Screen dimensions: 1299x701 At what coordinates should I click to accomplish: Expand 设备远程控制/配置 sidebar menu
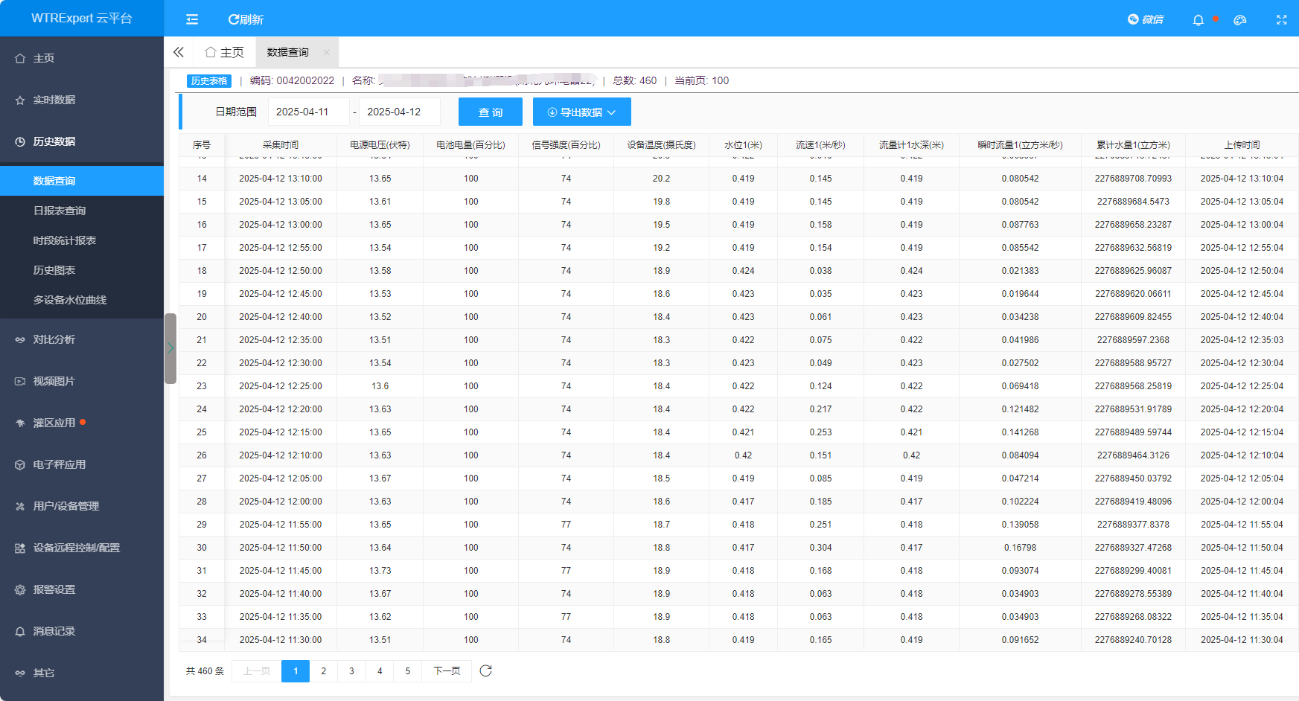[x=82, y=548]
